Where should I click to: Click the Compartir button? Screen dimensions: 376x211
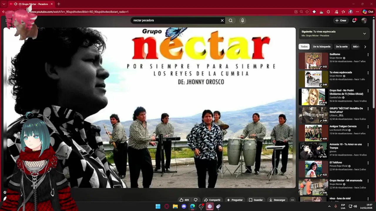point(212,200)
